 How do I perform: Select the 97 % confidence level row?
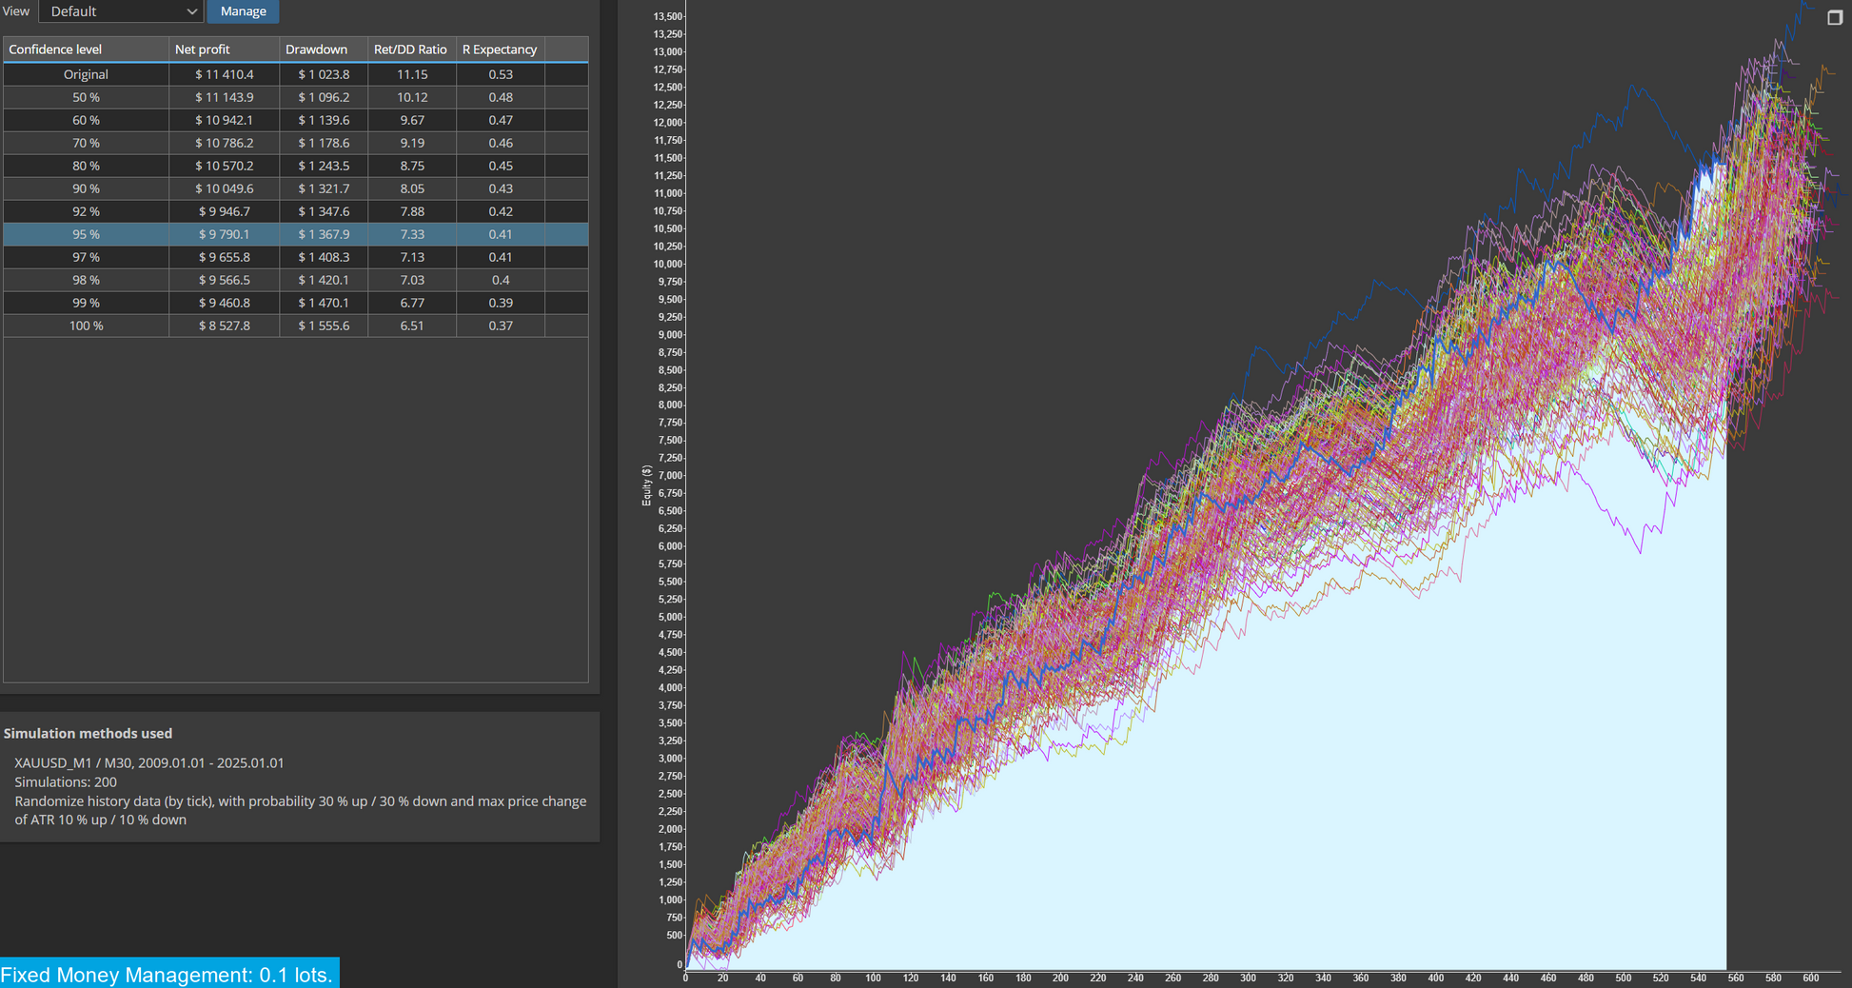[x=296, y=257]
